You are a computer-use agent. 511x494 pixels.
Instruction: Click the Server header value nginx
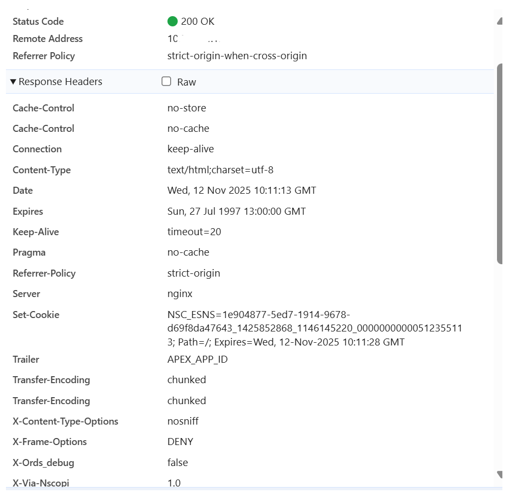(x=180, y=294)
